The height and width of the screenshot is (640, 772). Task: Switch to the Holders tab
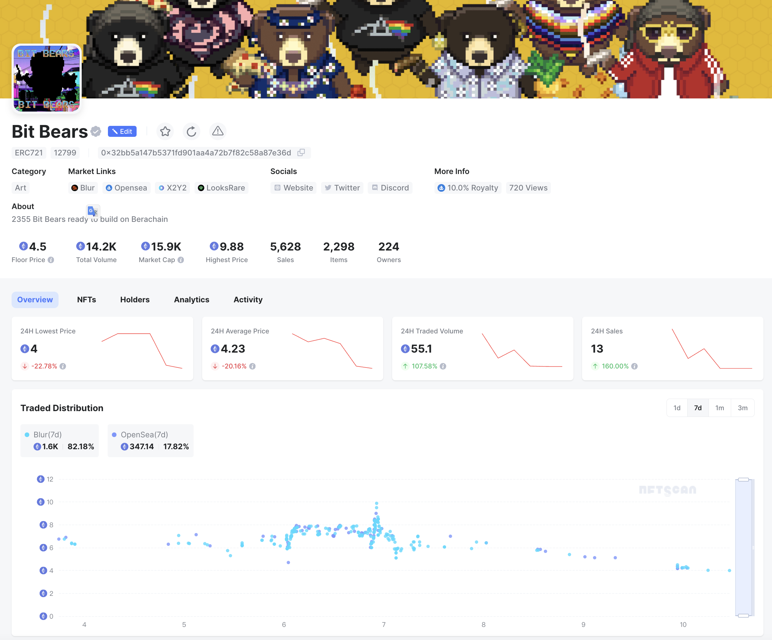(x=135, y=299)
